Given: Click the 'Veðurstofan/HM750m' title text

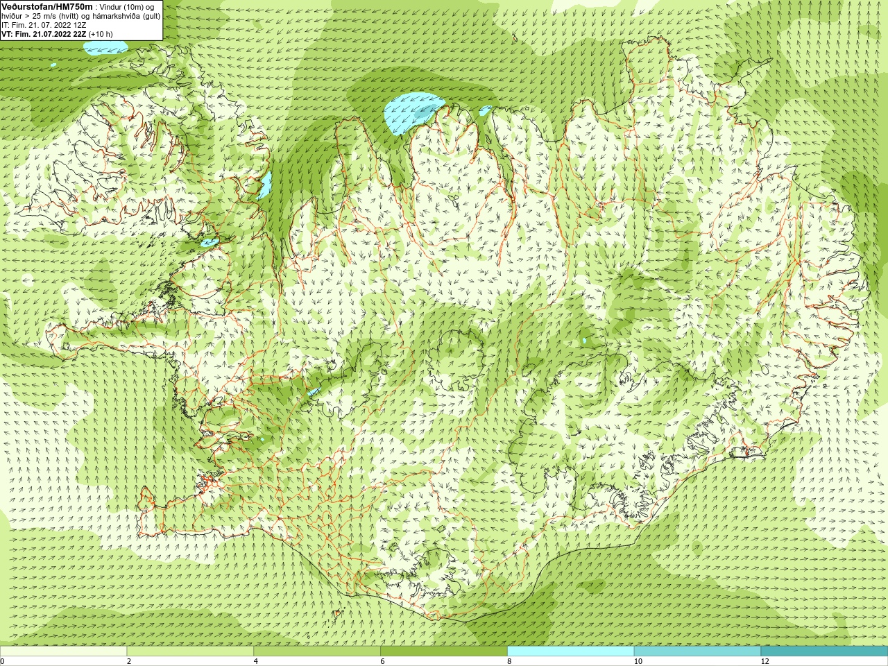Looking at the screenshot, I should tap(47, 6).
